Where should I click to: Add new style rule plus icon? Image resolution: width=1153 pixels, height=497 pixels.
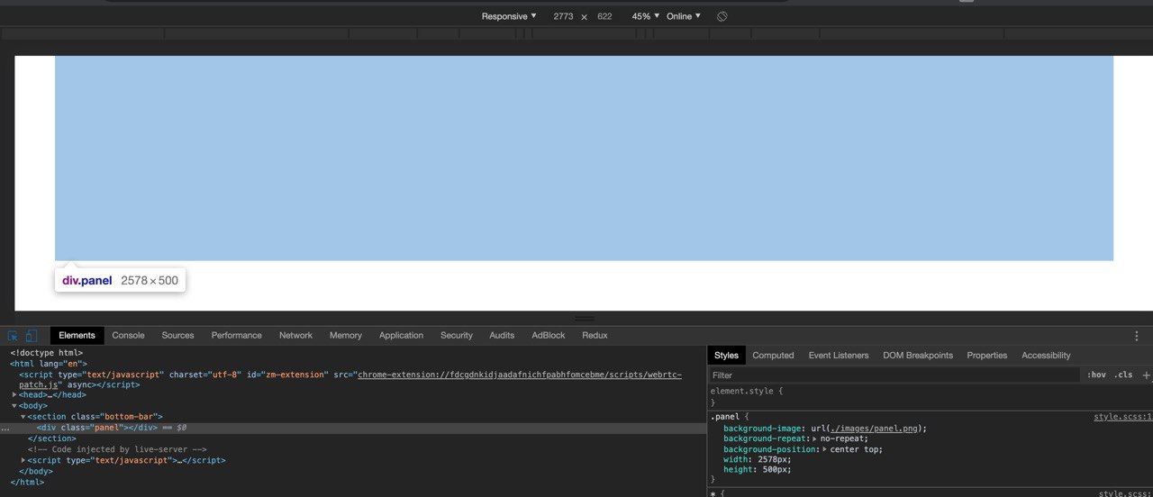click(1146, 375)
